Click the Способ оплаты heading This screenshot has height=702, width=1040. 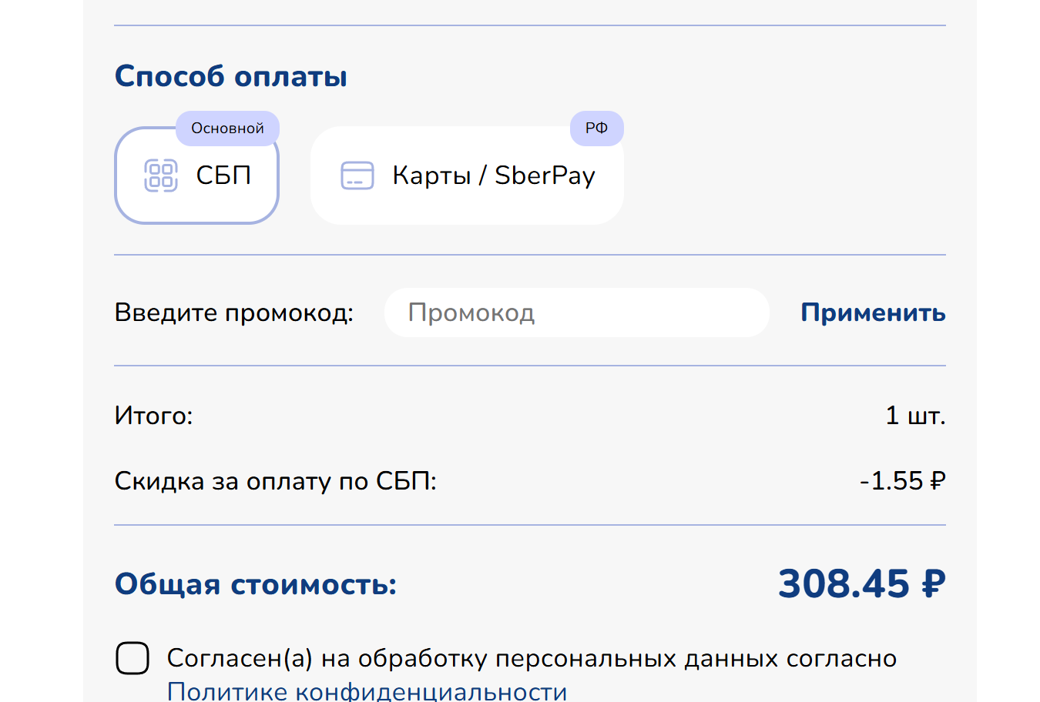(231, 76)
